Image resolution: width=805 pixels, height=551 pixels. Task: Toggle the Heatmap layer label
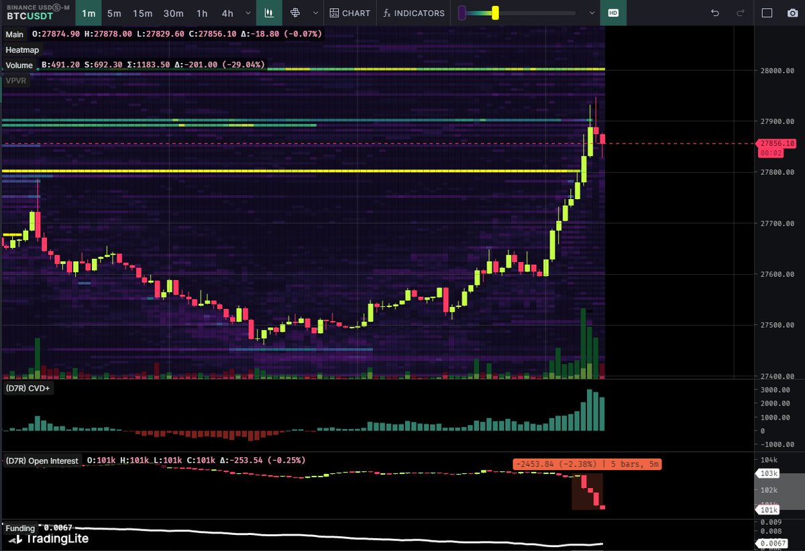click(x=21, y=50)
